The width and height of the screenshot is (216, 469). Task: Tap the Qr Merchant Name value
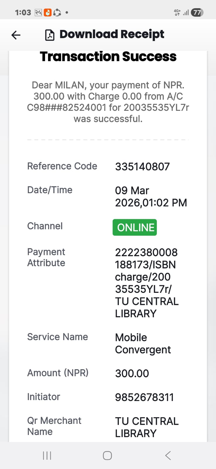coord(147,427)
